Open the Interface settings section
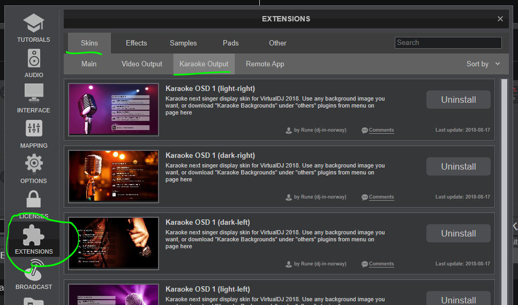518x305 pixels. [x=33, y=98]
